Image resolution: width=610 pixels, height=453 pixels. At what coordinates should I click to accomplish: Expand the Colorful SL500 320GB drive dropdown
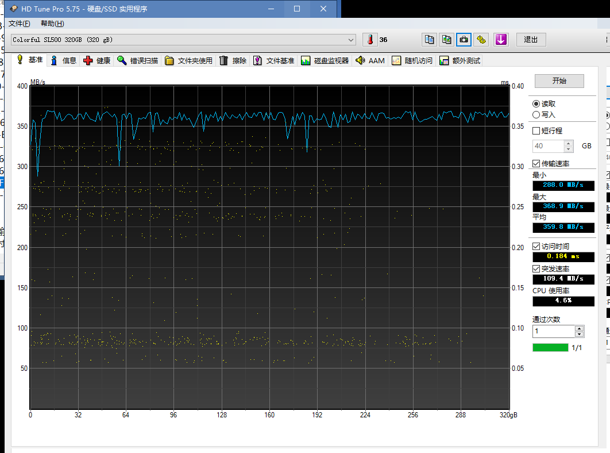351,40
